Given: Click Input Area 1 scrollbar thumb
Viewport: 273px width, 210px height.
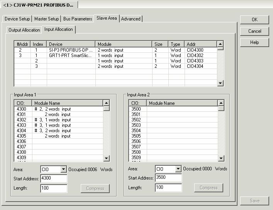Looking at the screenshot, I should (x=106, y=108).
